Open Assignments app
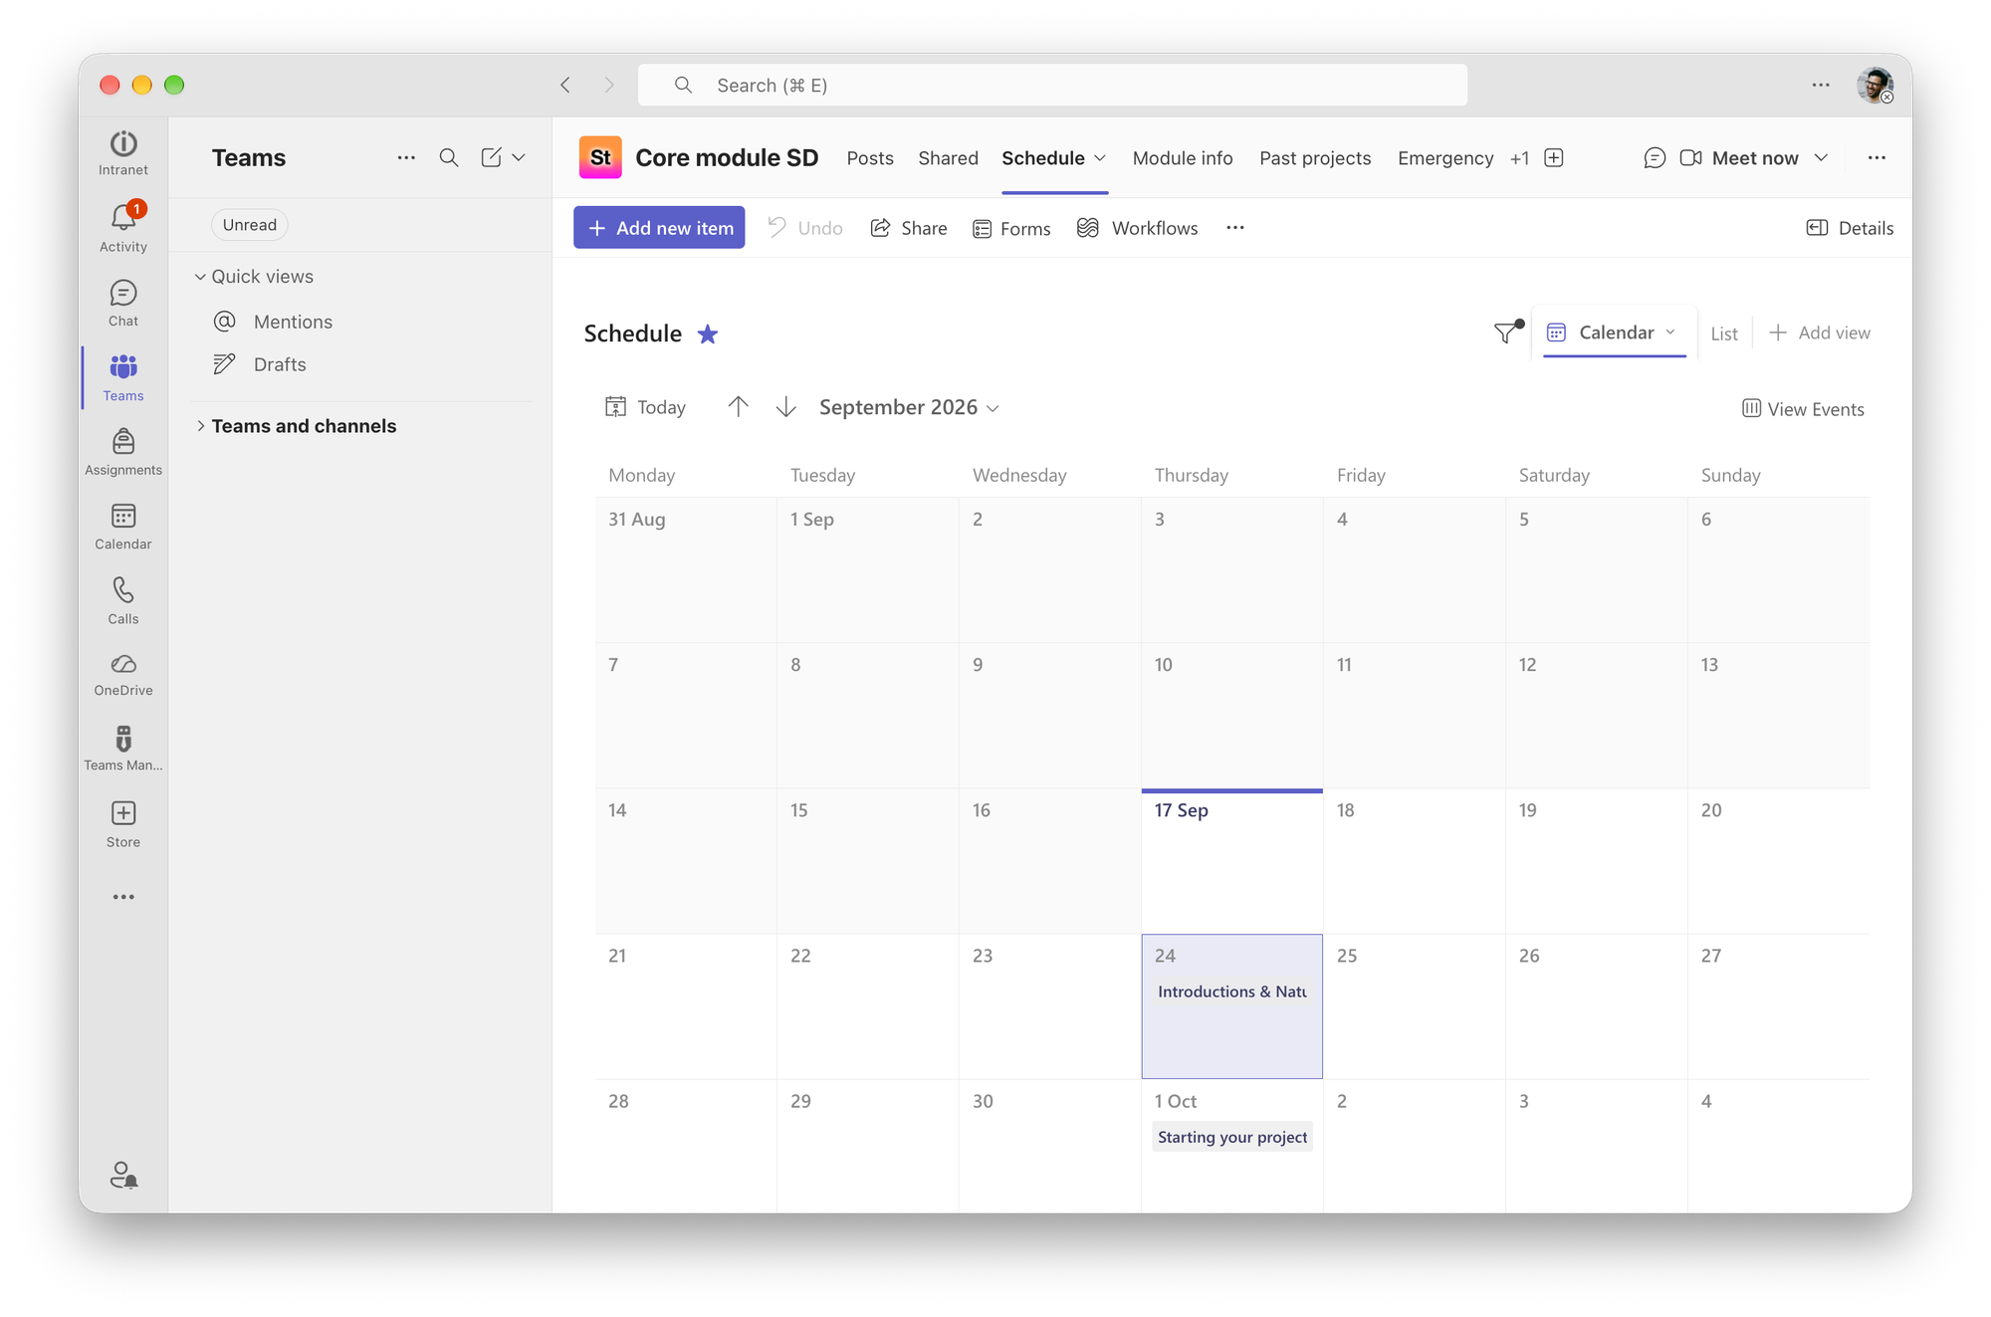Viewport: 1991px width, 1317px height. [123, 452]
